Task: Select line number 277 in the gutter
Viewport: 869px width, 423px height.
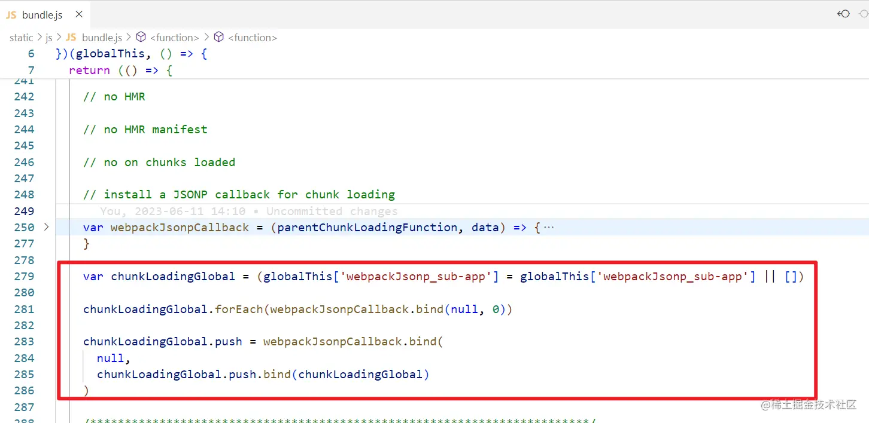Action: click(24, 244)
